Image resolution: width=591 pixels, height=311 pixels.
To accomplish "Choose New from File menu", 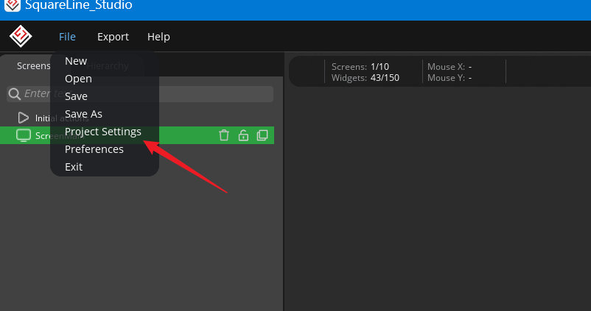I will (76, 61).
